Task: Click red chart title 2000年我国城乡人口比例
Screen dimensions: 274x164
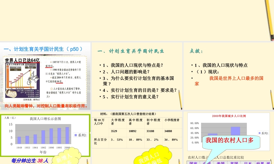Action: click(229, 116)
